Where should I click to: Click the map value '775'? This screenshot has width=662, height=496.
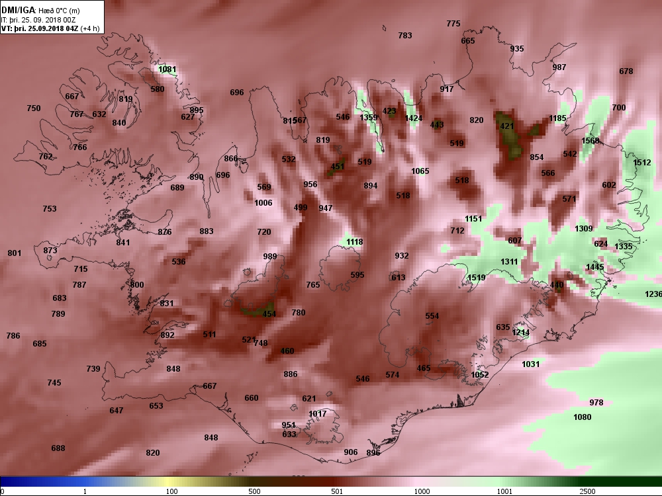click(453, 24)
